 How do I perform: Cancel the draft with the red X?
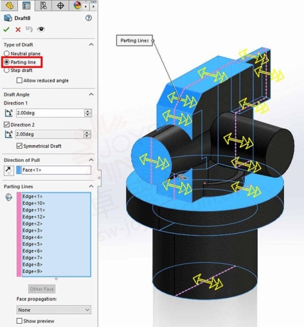tap(18, 30)
